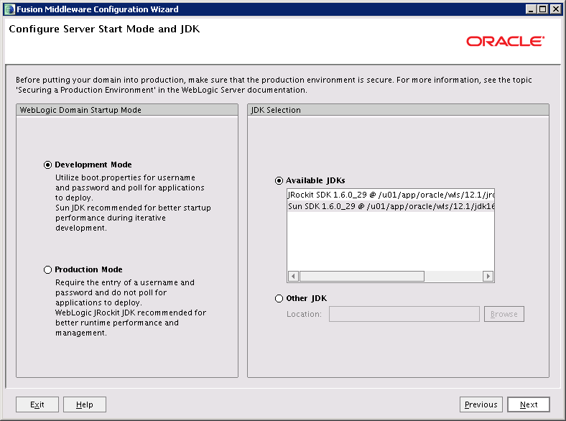Click the JDK list horizontal scrollbar thumb
Screen dimensions: 566x421
[361, 277]
